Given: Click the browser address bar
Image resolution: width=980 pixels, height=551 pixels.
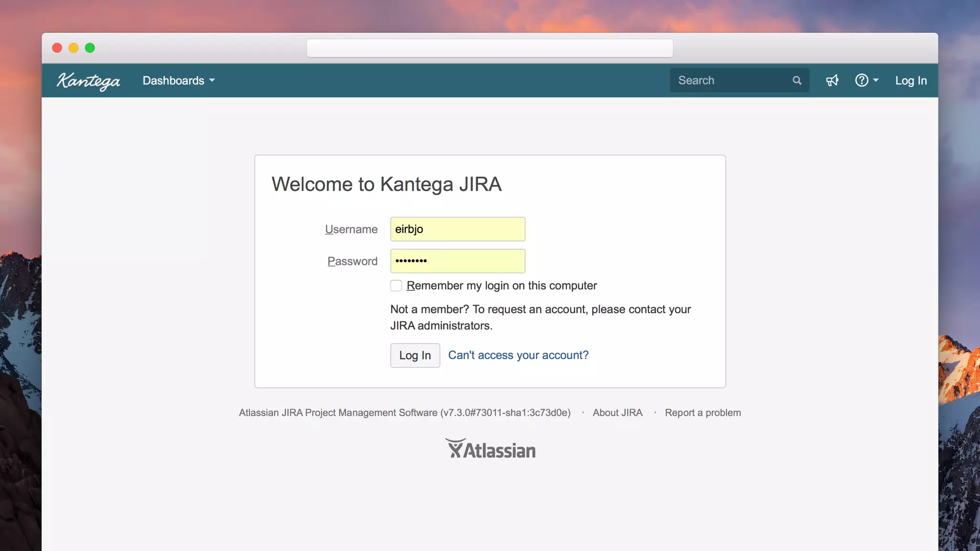Looking at the screenshot, I should coord(490,48).
